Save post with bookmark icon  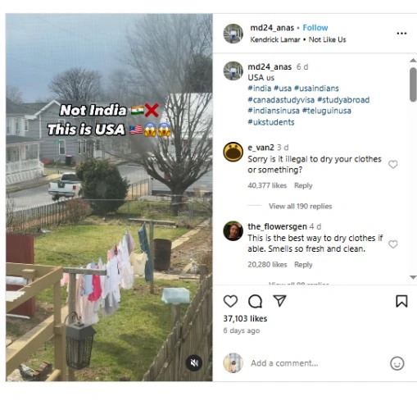401,301
